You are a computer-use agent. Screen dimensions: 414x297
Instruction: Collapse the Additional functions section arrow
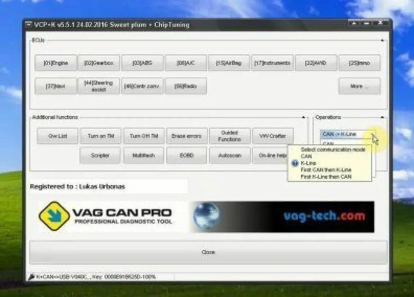tap(303, 117)
